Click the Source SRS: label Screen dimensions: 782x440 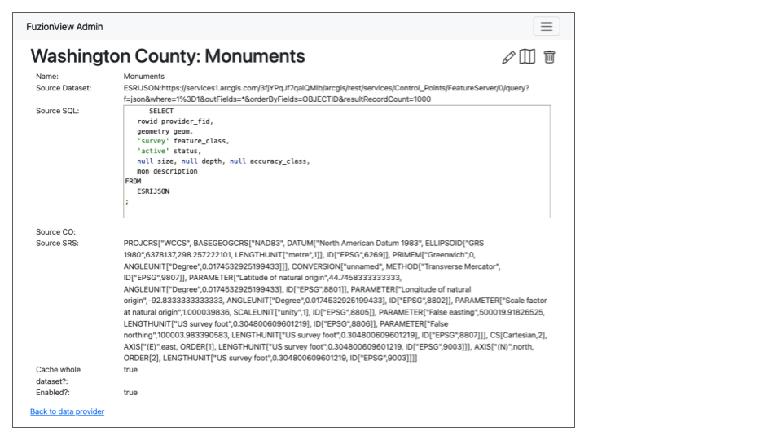point(57,244)
